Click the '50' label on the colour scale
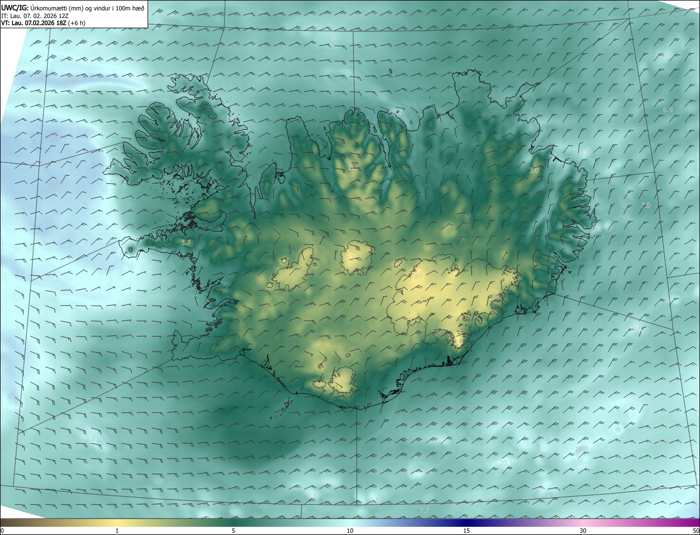 pos(696,531)
